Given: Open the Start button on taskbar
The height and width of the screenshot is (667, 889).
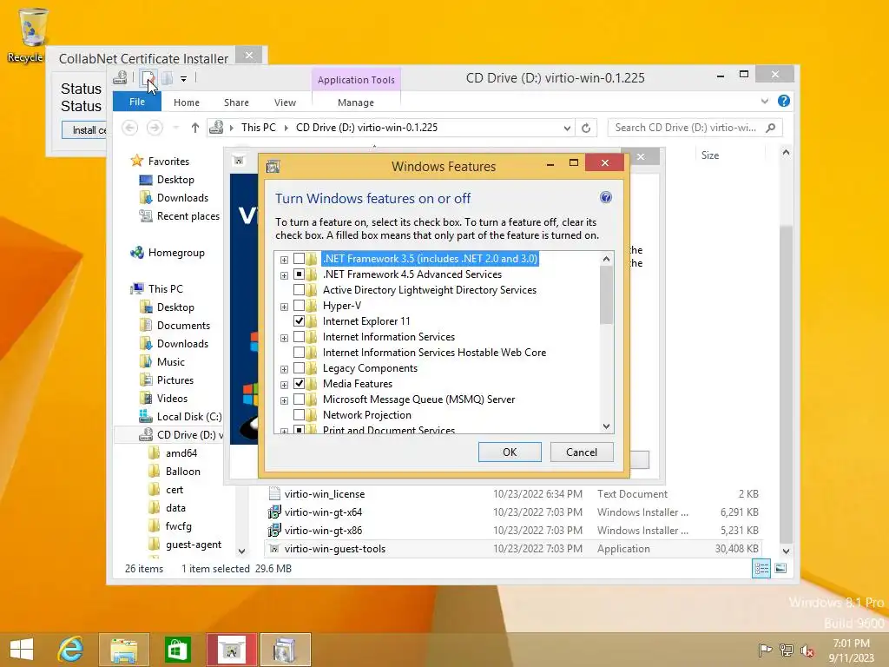Looking at the screenshot, I should pos(22,650).
